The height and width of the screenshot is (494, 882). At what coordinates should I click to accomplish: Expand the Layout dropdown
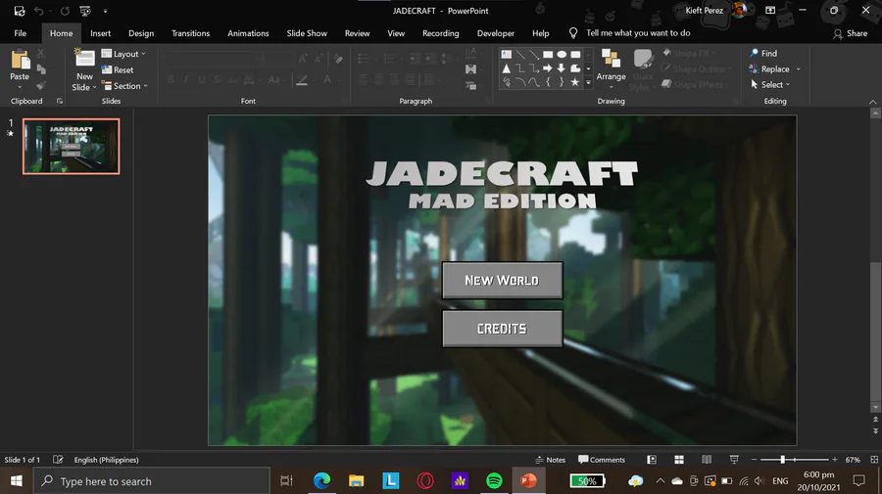[x=124, y=54]
